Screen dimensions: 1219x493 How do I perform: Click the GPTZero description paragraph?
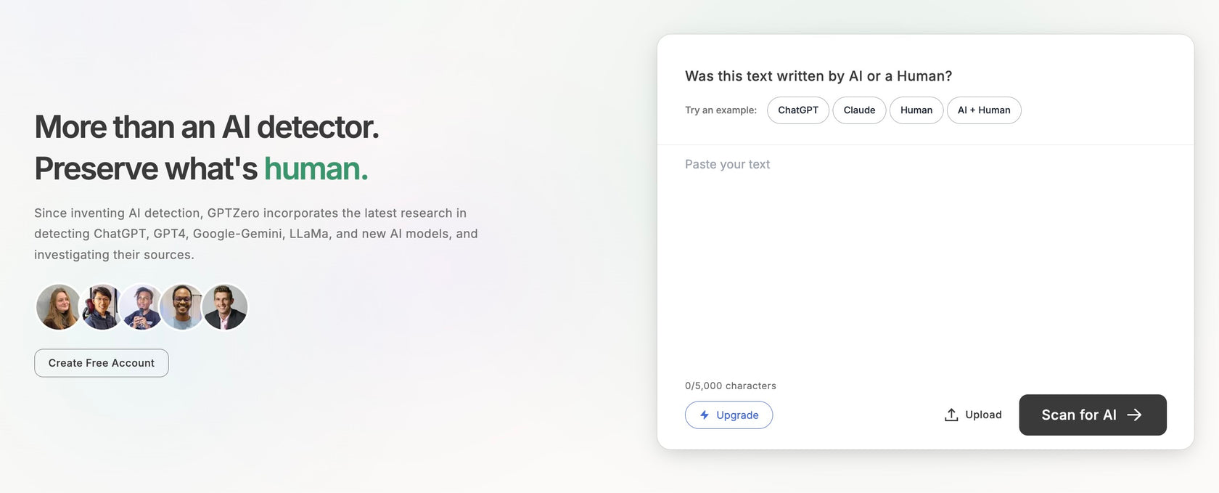pyautogui.click(x=255, y=234)
